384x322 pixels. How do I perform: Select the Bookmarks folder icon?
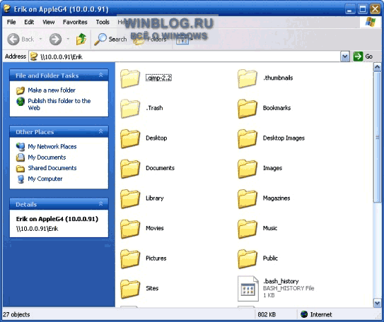tap(248, 108)
